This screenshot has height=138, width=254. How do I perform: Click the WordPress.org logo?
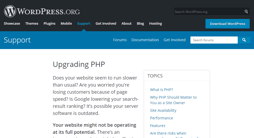(x=42, y=11)
